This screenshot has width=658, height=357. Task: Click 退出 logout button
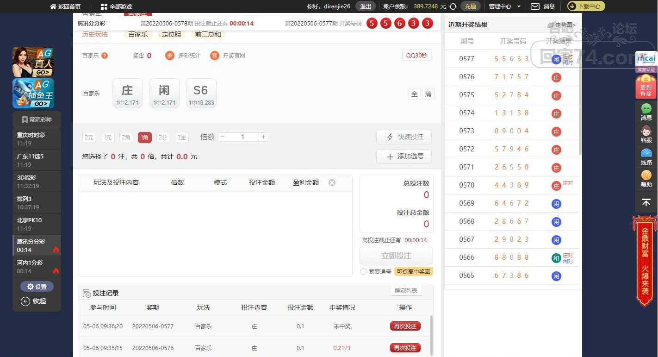click(x=366, y=6)
